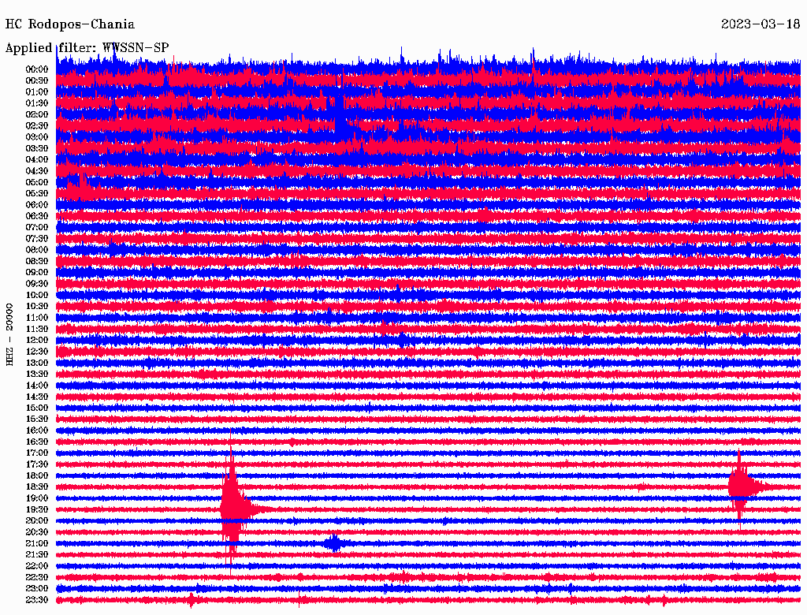Click the 15:00 time label
Viewport: 807px width, 615px height.
tap(37, 408)
